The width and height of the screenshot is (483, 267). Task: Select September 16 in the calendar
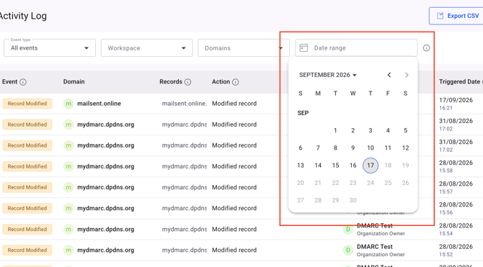(353, 166)
